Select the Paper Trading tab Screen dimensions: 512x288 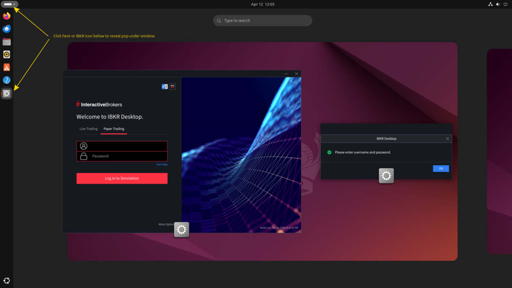click(114, 129)
